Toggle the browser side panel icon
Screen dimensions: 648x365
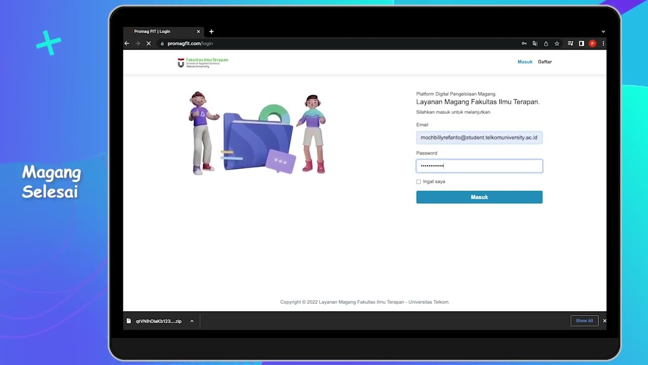581,44
